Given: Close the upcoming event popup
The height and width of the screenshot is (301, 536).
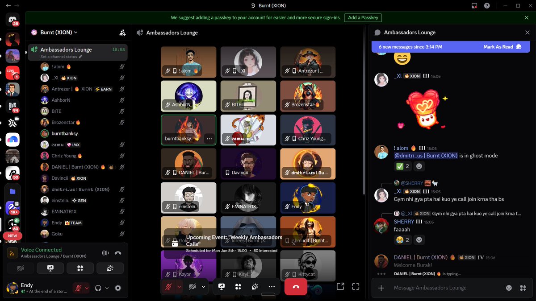Looking at the screenshot, I should 293,244.
